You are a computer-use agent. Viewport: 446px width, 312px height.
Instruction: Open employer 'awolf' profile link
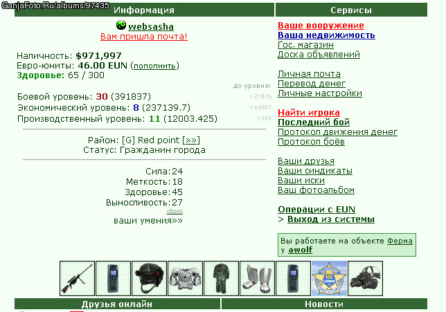pyautogui.click(x=301, y=250)
